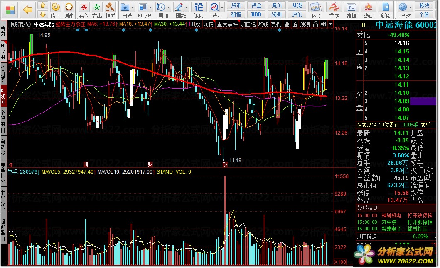Click the BBD button

[x=256, y=14]
